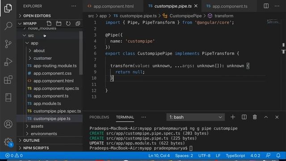Close the custompipe.pipe.ts tab
The width and height of the screenshot is (286, 161).
point(196,6)
